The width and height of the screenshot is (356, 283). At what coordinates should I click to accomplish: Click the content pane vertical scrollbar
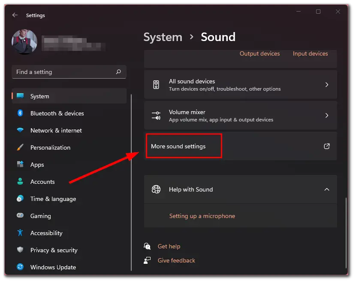tap(346, 233)
